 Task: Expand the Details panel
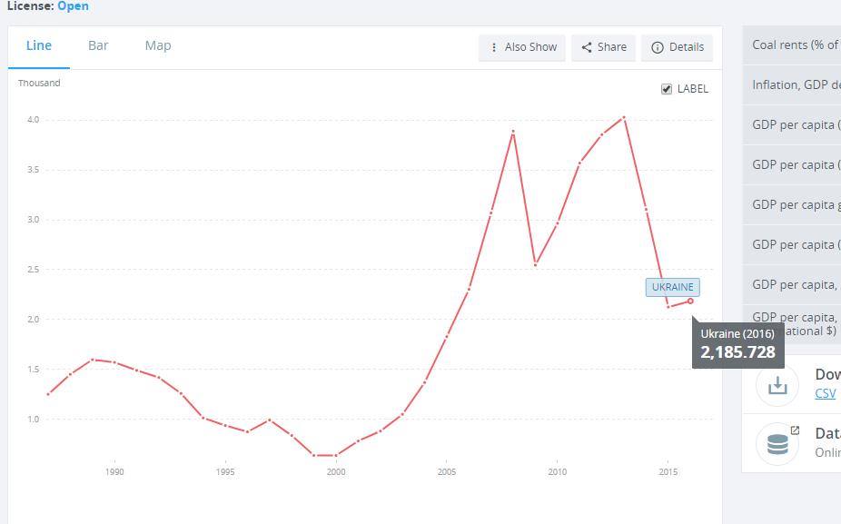[x=677, y=47]
